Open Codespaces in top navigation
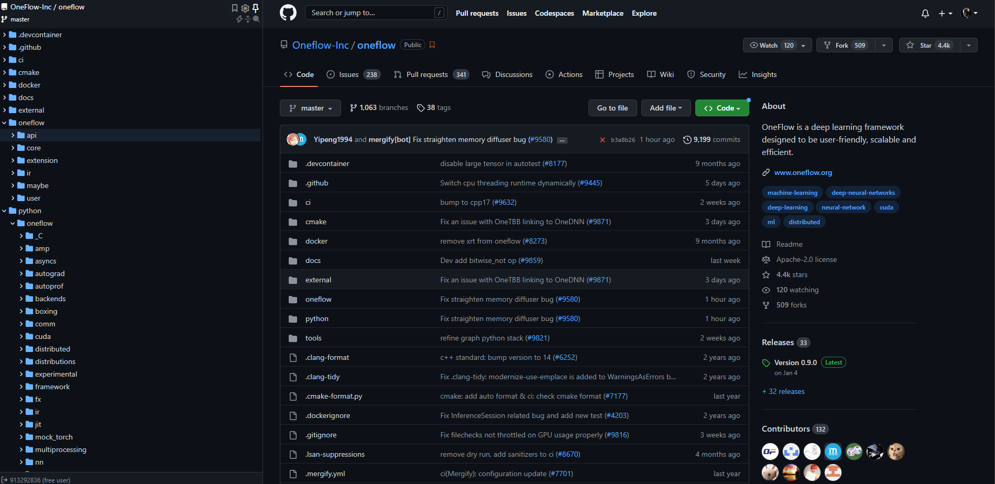 [x=554, y=13]
